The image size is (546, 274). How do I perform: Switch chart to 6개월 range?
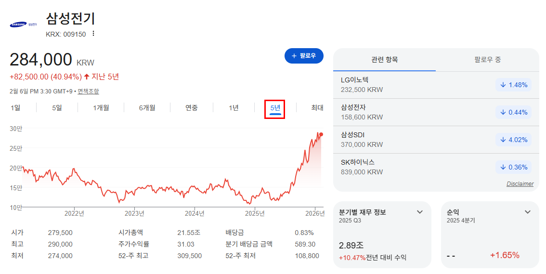point(147,108)
